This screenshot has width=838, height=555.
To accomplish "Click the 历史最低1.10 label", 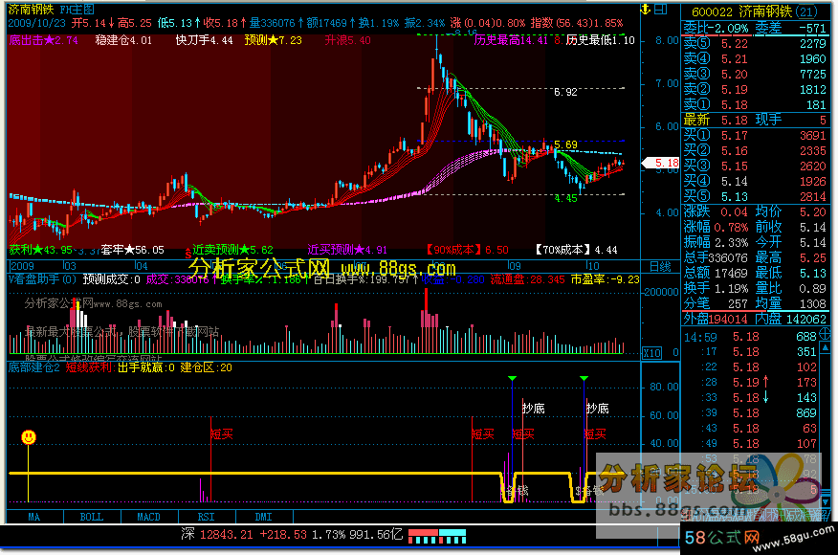I will point(601,40).
